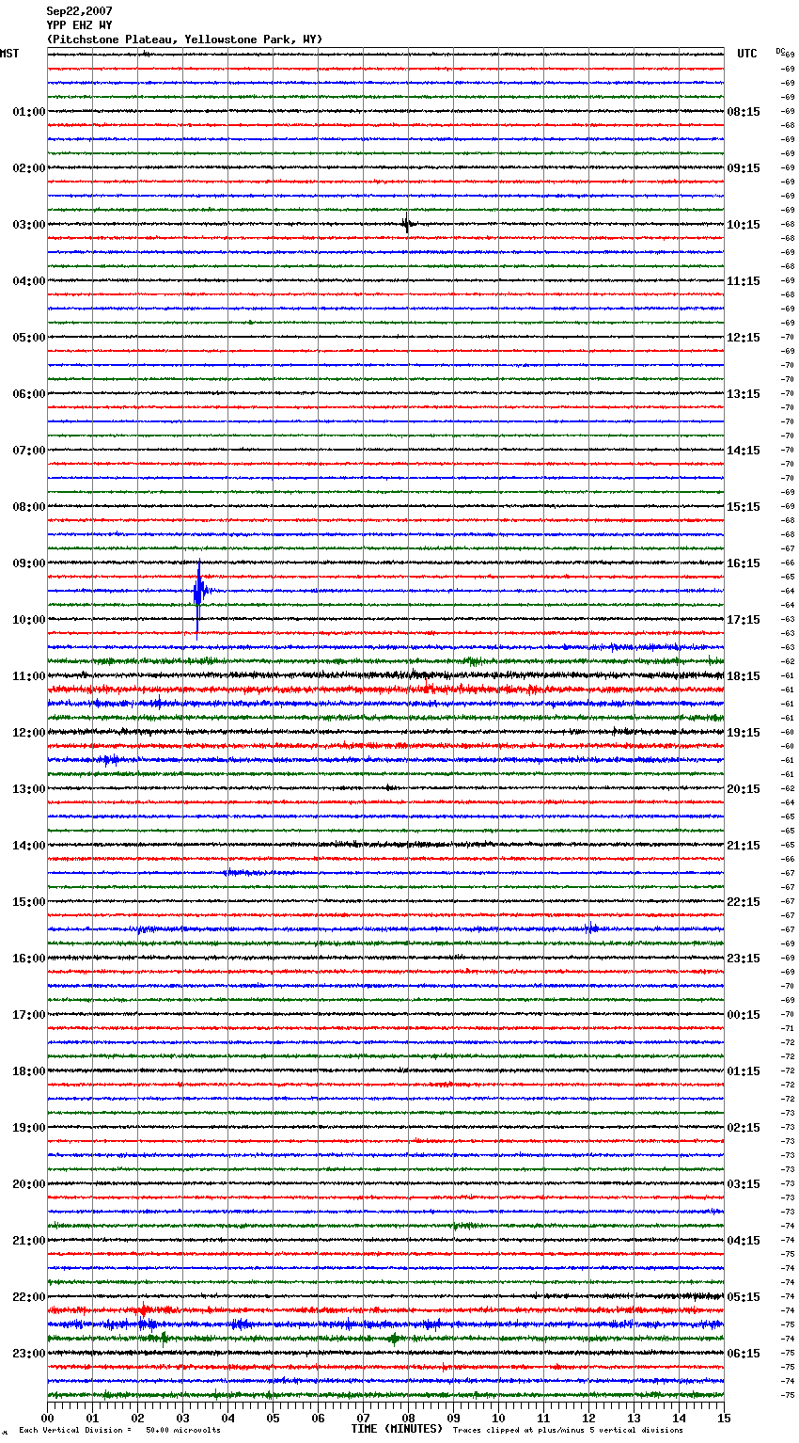Select the 08:00 MST row label
Viewport: 799px width, 1443px height.
point(29,507)
